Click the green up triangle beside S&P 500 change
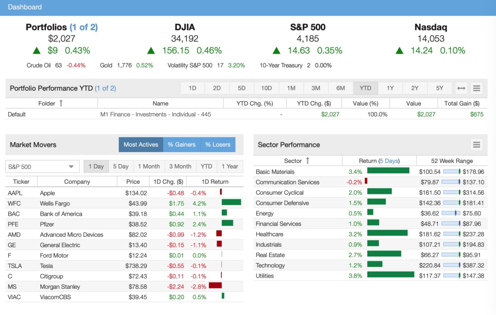The width and height of the screenshot is (496, 315). coord(277,51)
